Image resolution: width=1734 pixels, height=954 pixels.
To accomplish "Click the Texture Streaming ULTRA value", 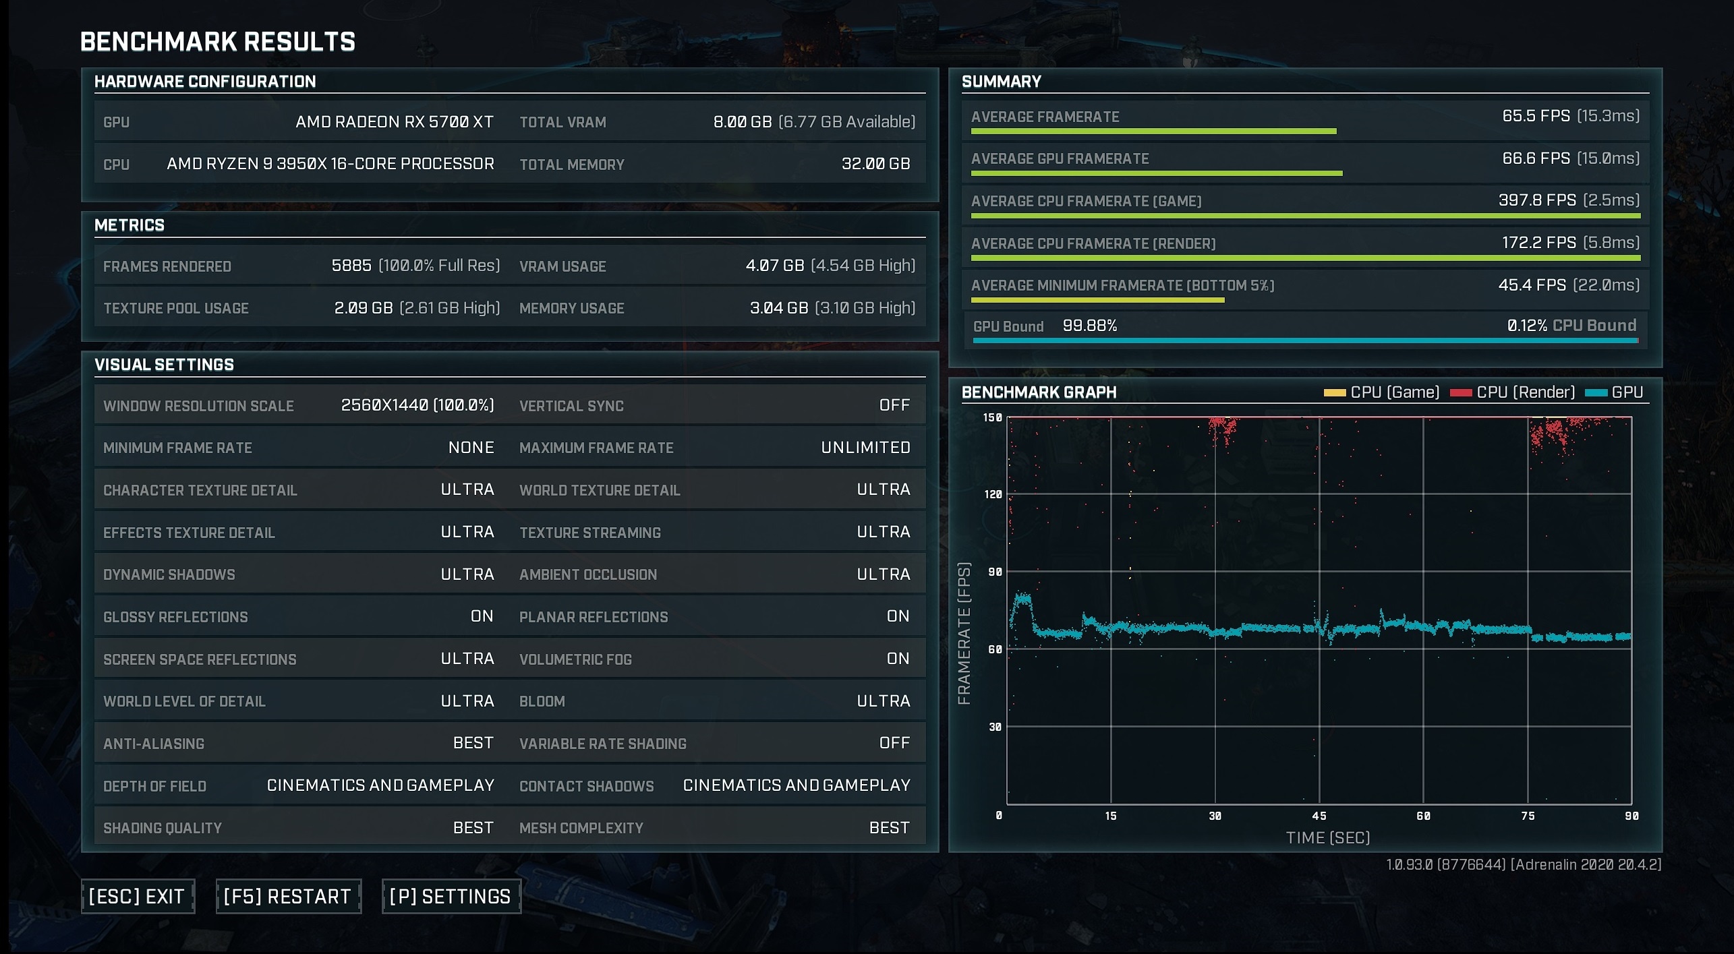I will point(884,532).
